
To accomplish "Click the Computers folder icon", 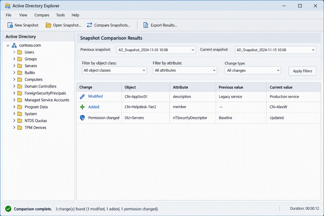I will [20, 80].
